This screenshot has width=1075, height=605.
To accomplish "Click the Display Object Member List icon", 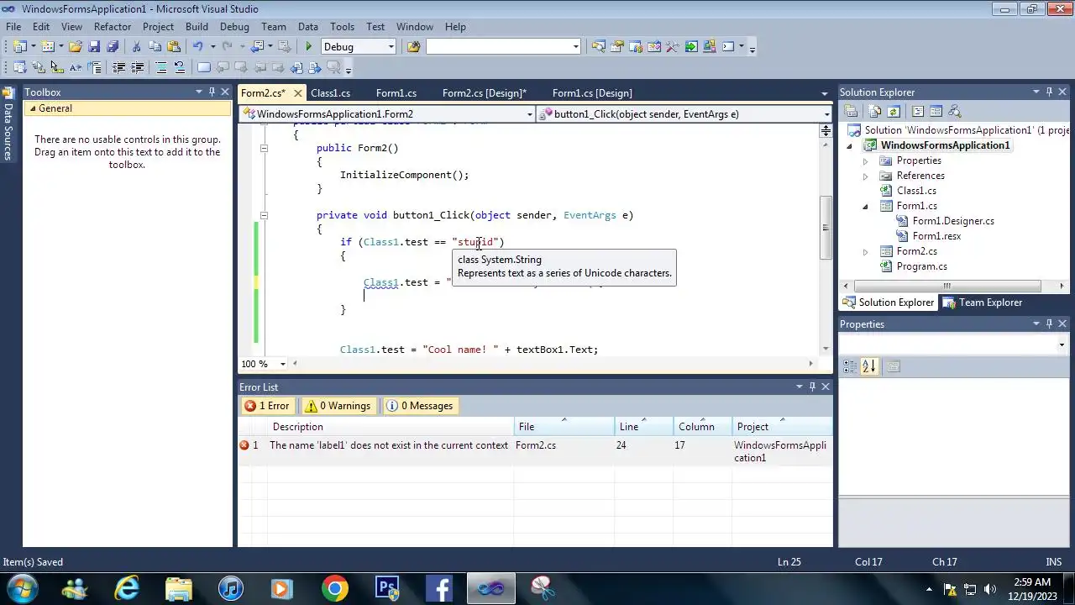I will tap(20, 67).
